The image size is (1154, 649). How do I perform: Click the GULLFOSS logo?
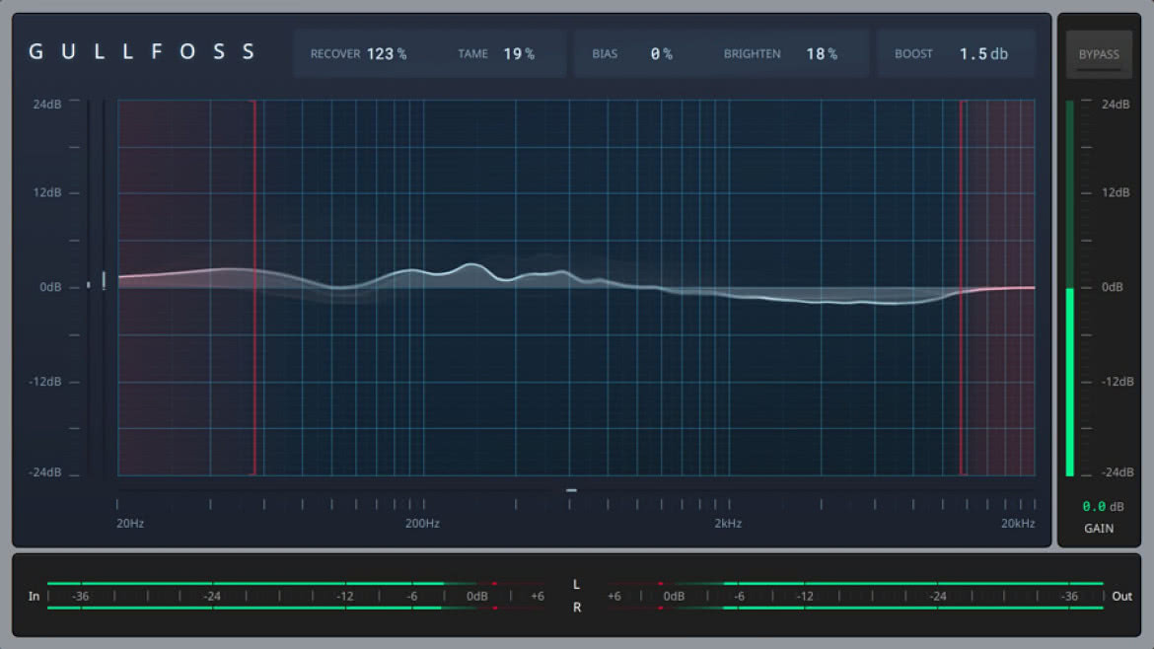click(142, 51)
